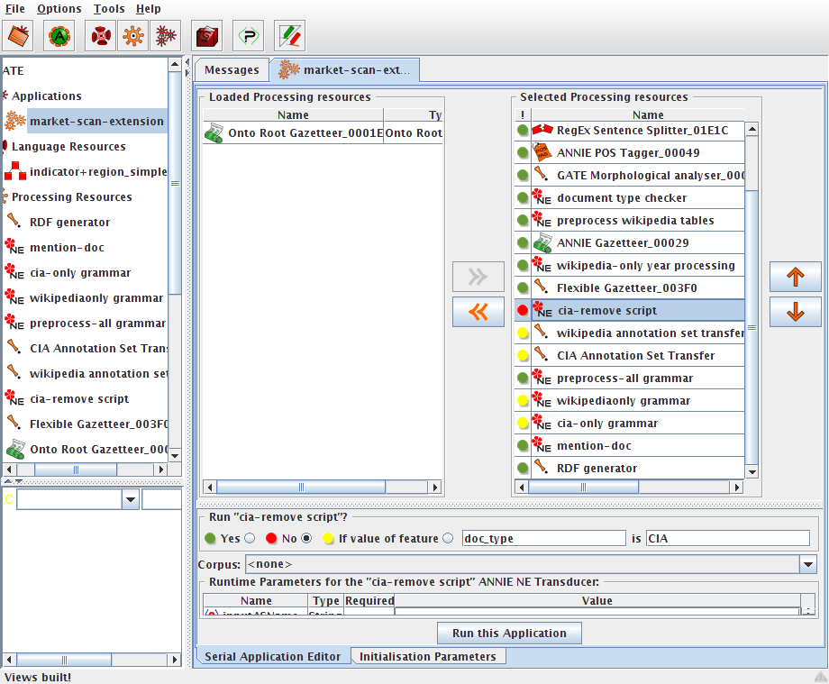829x684 pixels.
Task: Select 'CIA Annotation Set Transfer' in Selected Processing resources
Action: [638, 355]
